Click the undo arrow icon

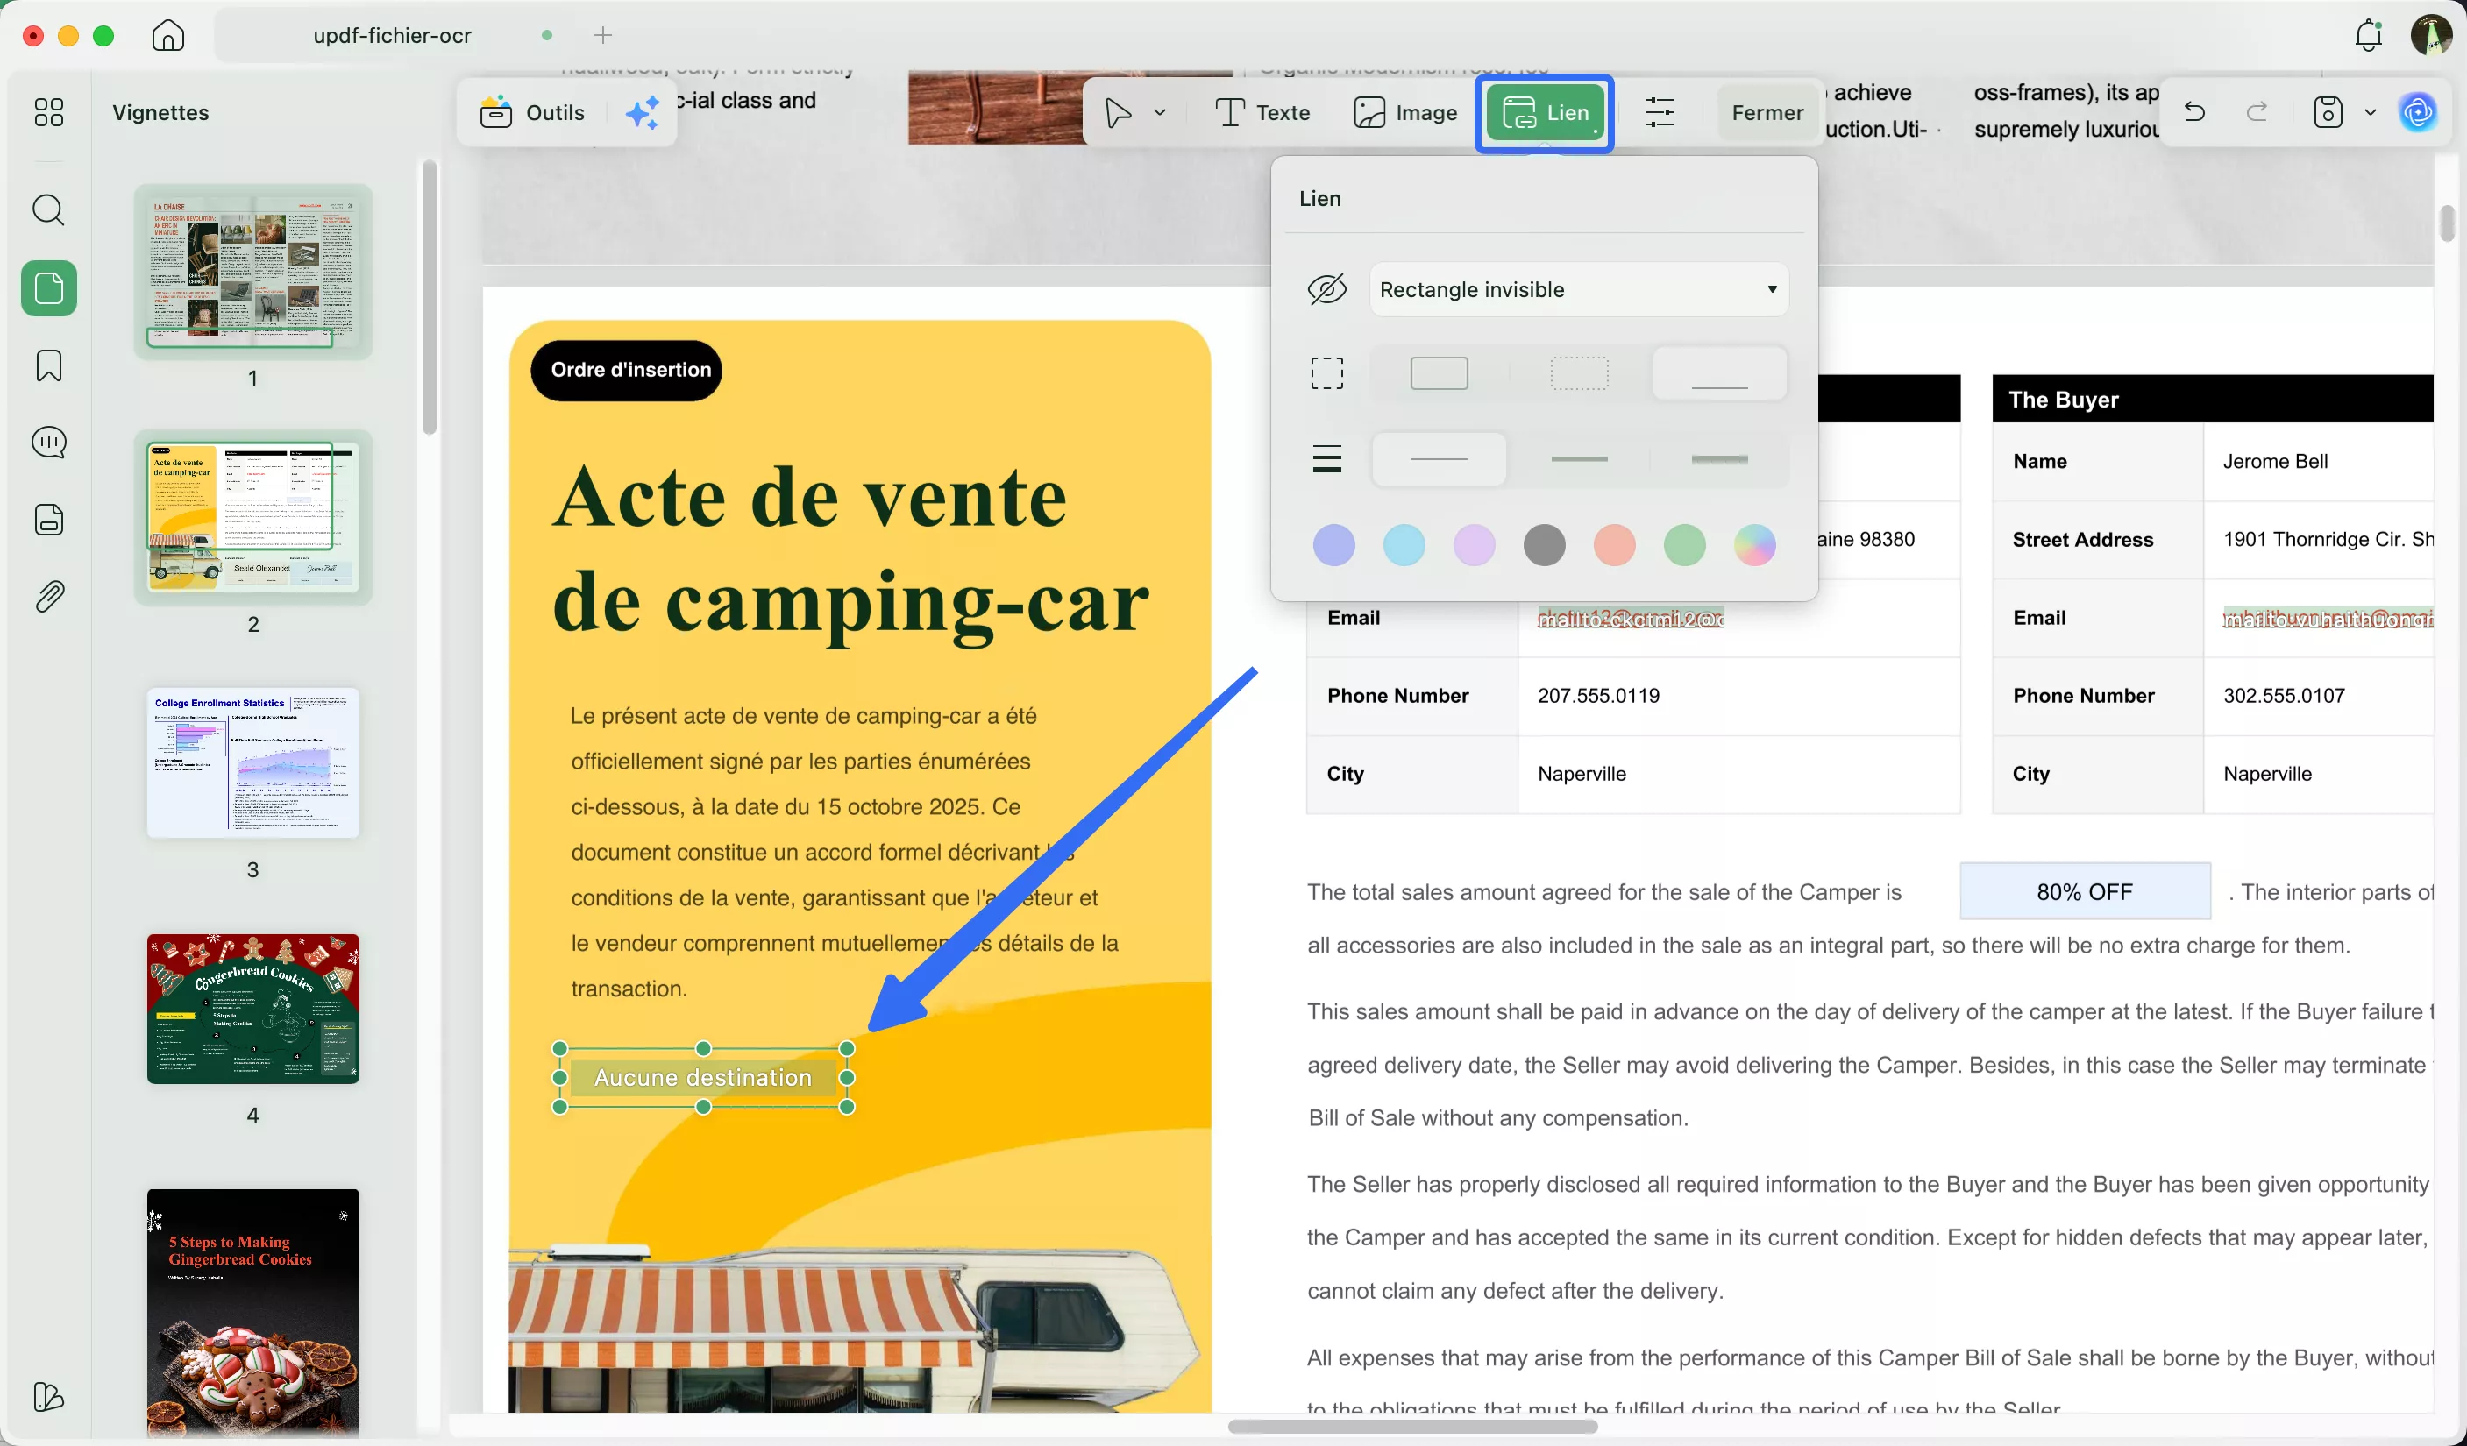coord(2193,111)
